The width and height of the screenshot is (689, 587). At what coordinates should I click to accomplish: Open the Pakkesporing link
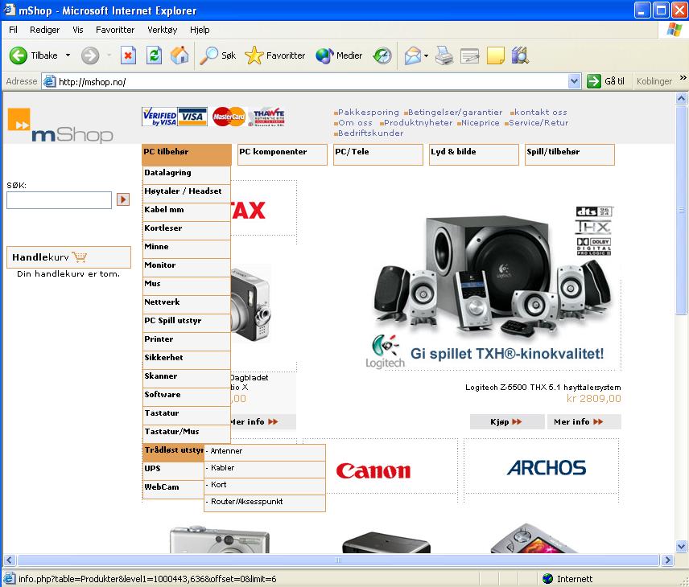[368, 112]
